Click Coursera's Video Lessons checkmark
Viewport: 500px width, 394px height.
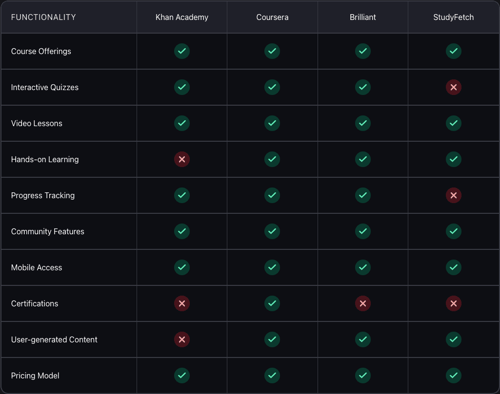pos(272,123)
